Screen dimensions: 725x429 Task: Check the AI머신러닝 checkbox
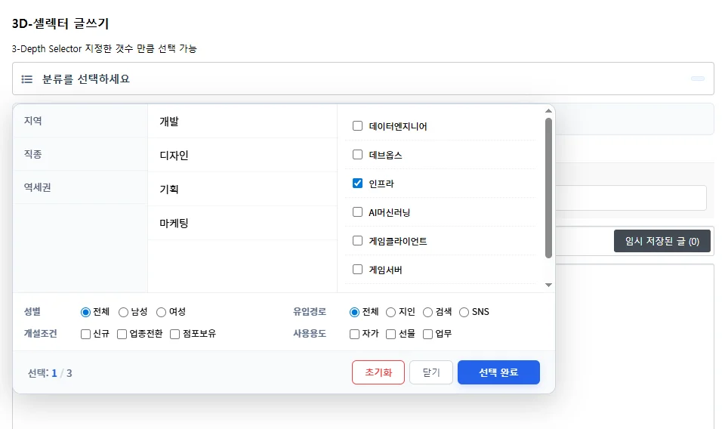coord(357,211)
